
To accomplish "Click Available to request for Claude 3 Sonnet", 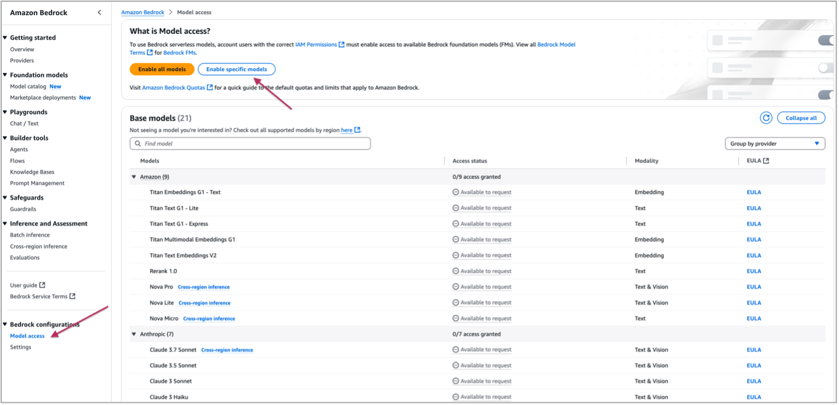I will 486,382.
